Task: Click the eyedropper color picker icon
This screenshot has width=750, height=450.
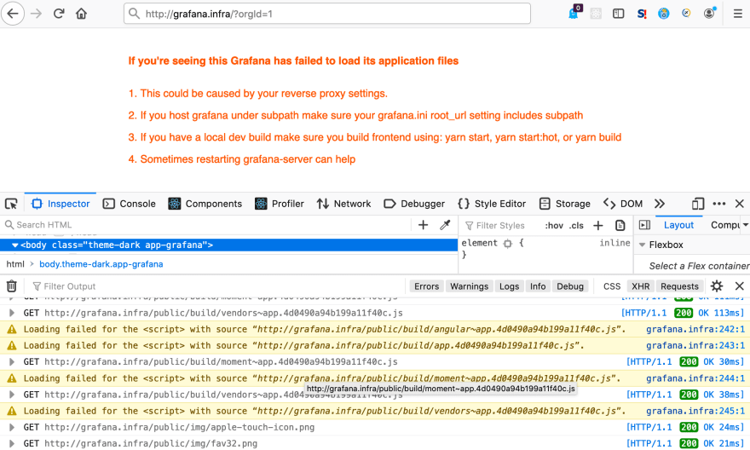Action: pyautogui.click(x=444, y=225)
